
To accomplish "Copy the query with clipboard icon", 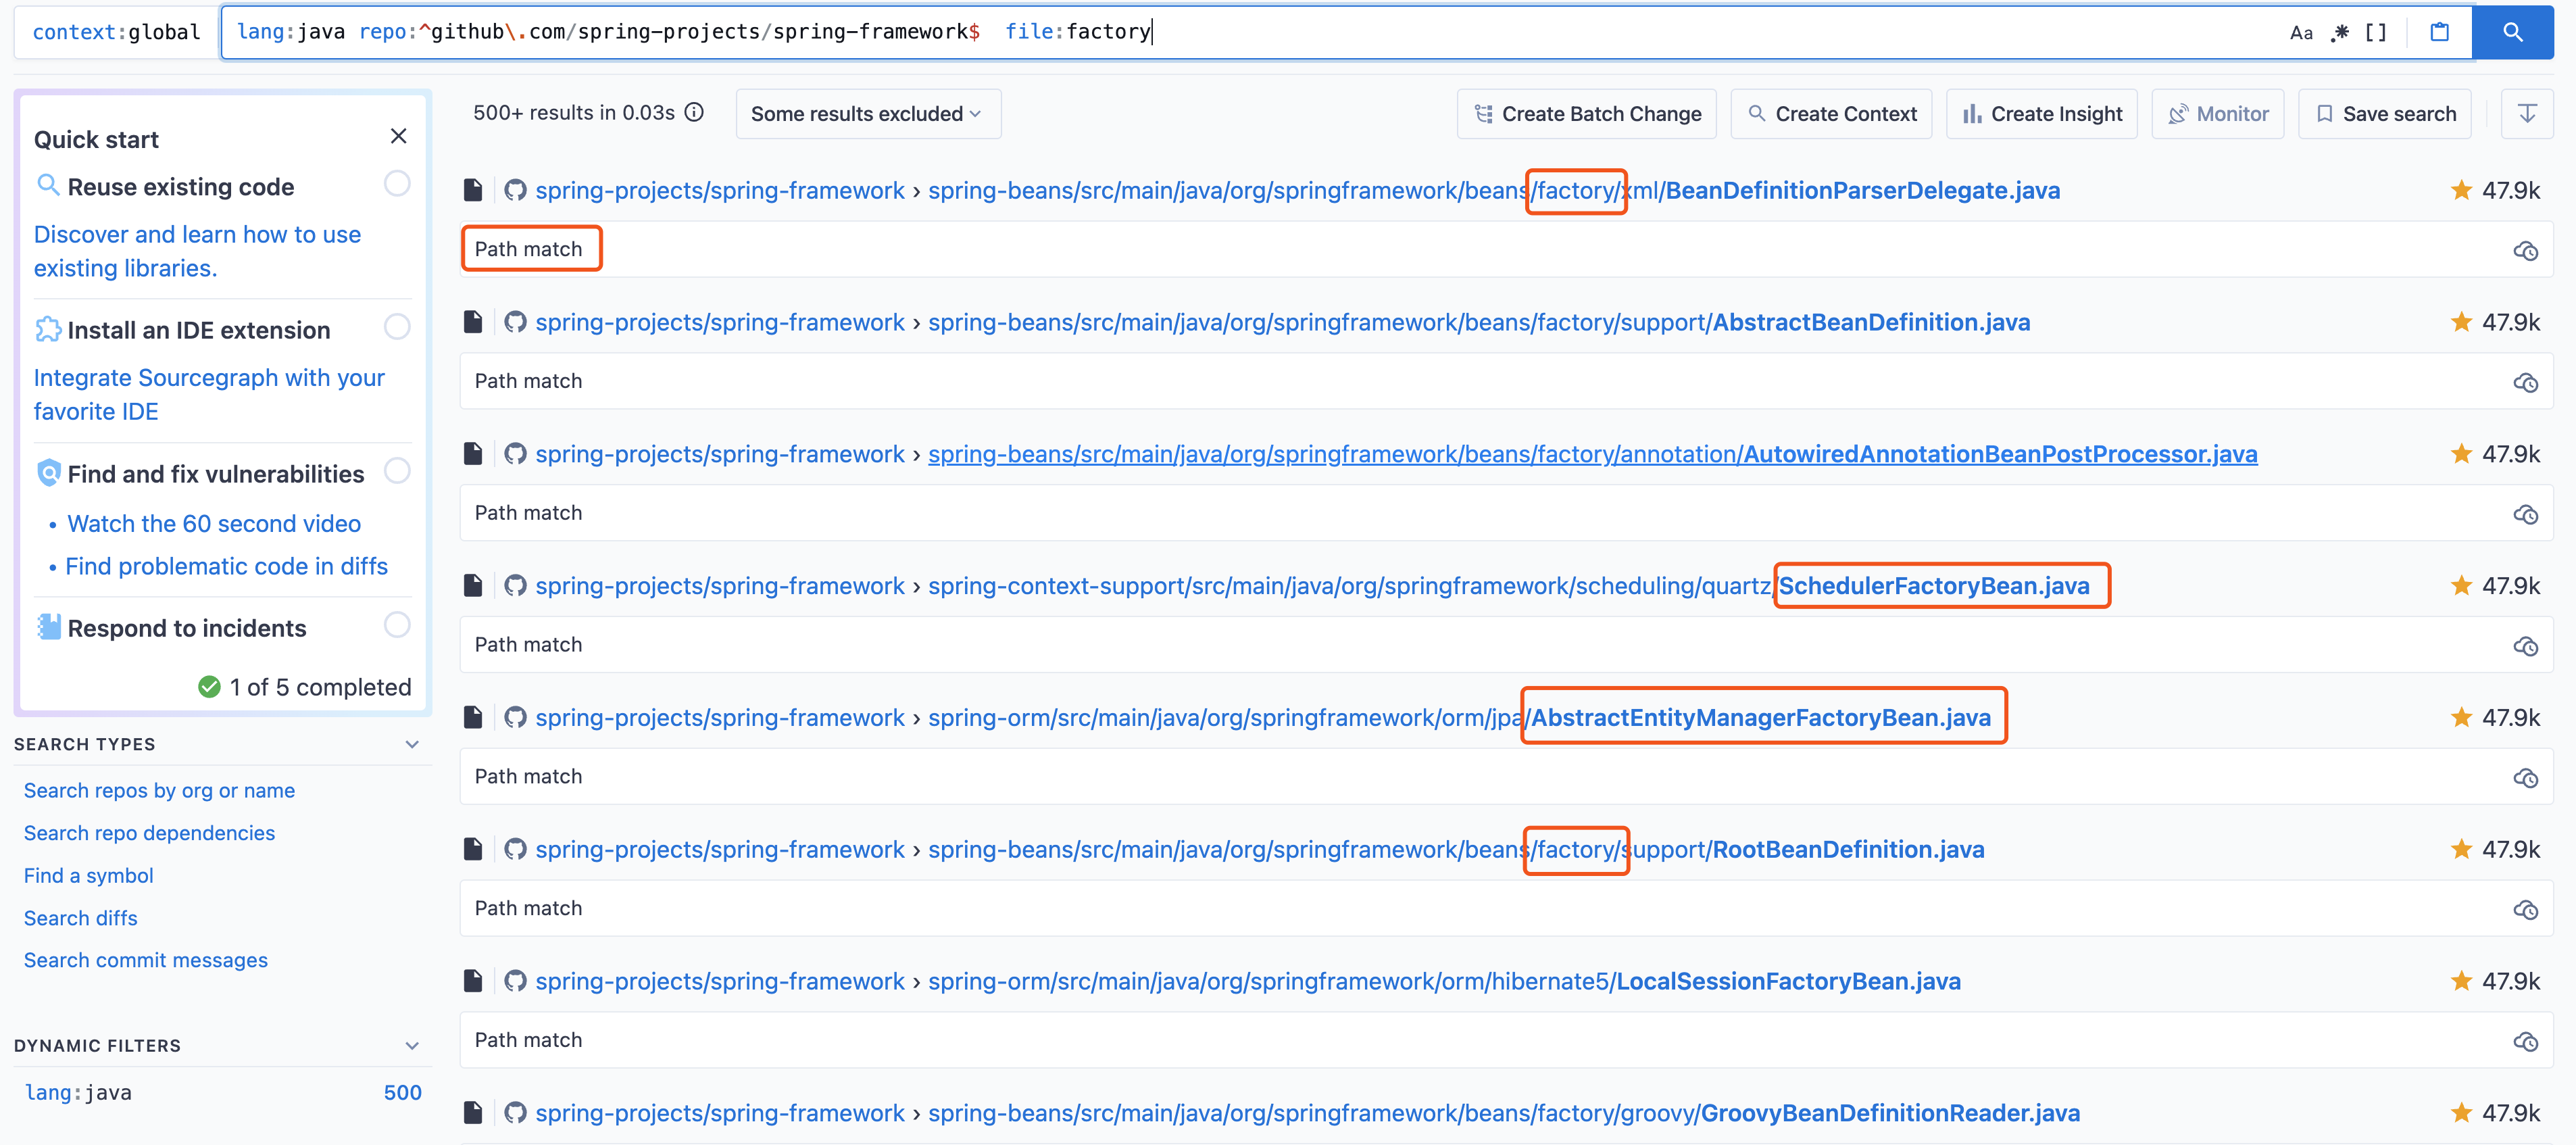I will 2439,32.
